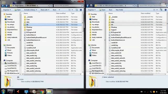Screen dimensions: 168x94
Task: Open Desktop favorite in right window
Action: coord(94,19)
